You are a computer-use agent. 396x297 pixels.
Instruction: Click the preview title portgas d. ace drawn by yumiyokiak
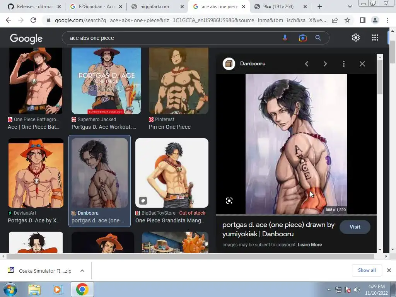tap(278, 229)
